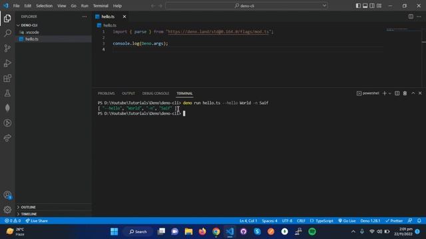Open the Live Share activity bar view

[x=7, y=138]
